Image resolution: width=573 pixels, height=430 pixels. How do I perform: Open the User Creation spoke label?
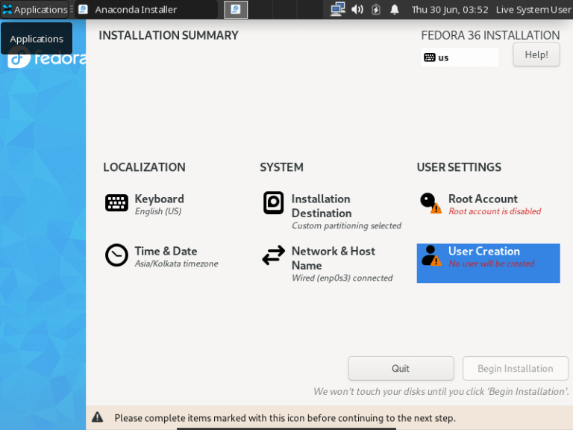pos(484,251)
